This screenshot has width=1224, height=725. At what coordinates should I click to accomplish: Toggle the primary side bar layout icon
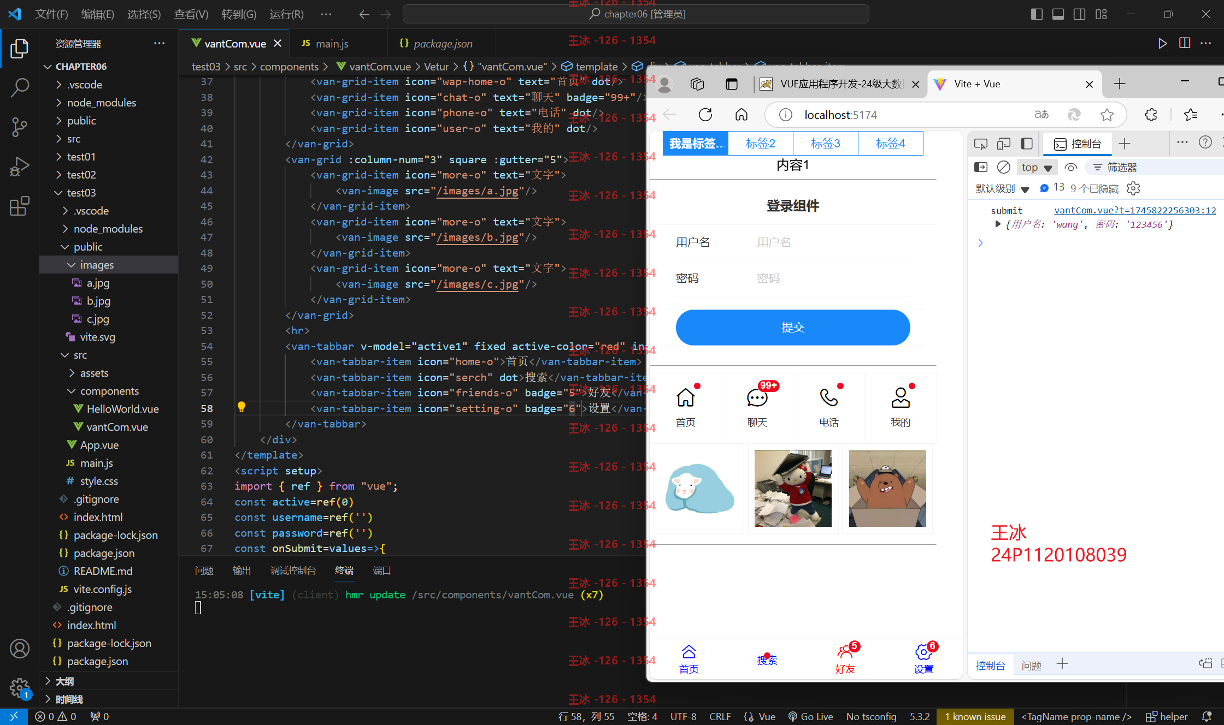coord(1037,14)
